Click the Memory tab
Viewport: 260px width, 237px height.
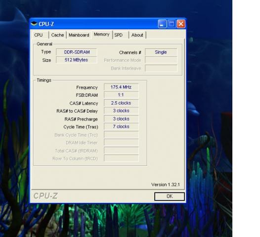[102, 35]
